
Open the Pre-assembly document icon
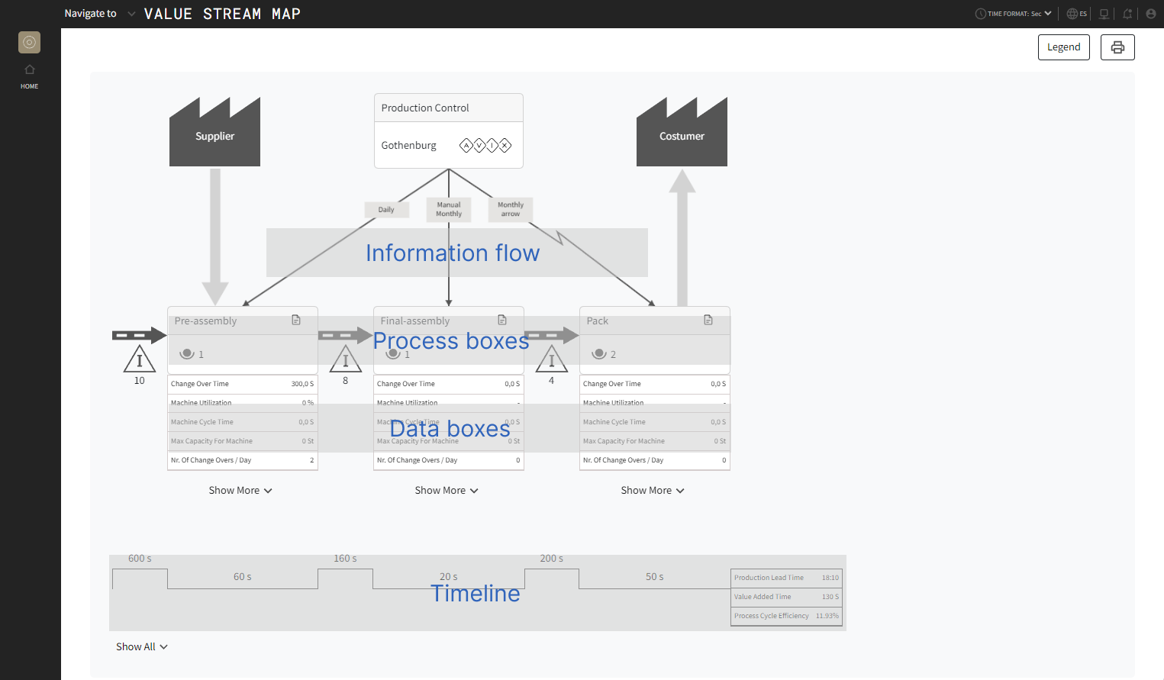296,321
